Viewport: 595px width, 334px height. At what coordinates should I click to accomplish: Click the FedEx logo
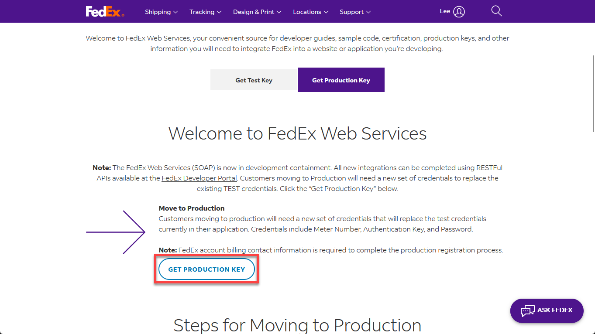104,11
